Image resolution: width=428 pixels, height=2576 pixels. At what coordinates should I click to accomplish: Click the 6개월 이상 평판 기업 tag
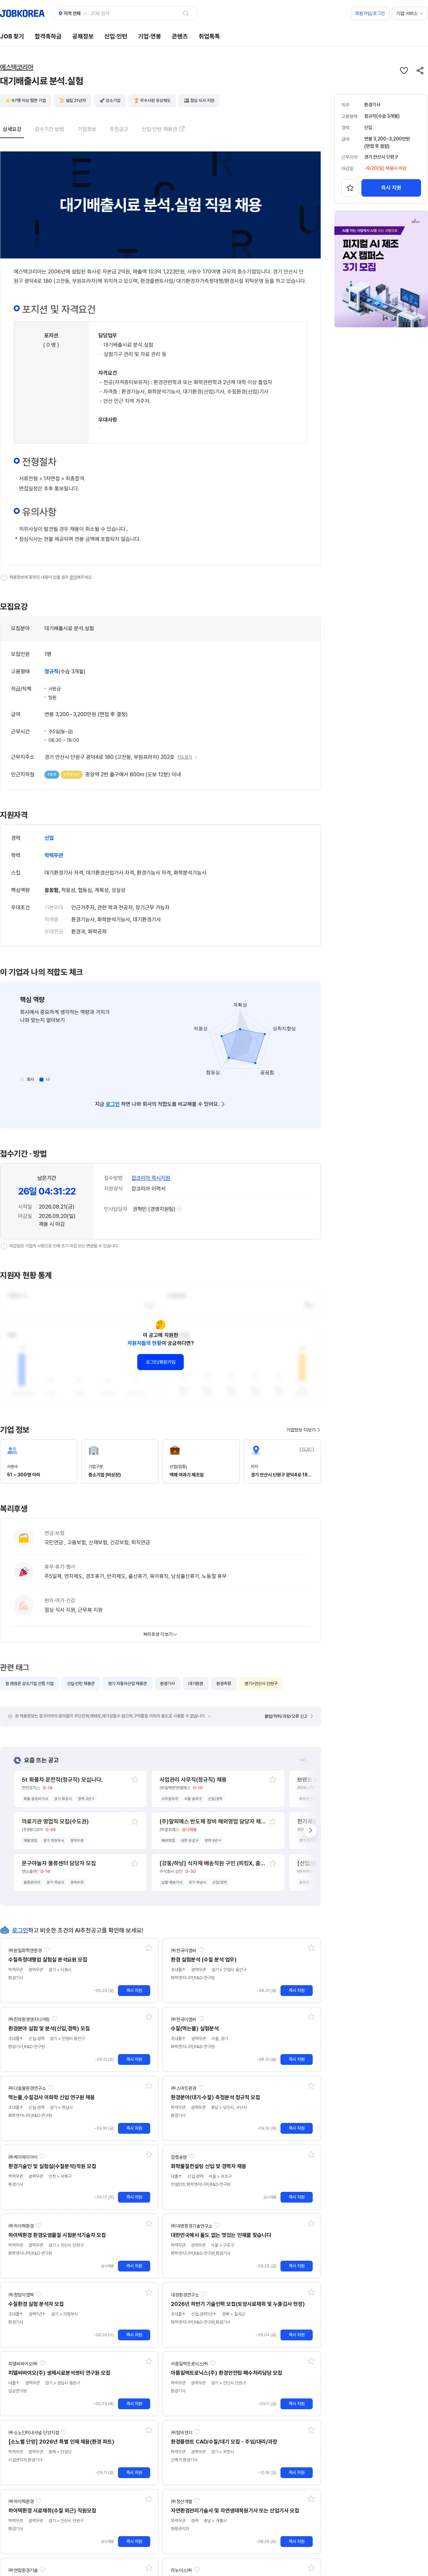coord(26,100)
